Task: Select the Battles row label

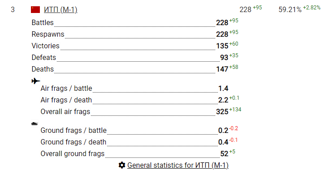Action: [43, 23]
